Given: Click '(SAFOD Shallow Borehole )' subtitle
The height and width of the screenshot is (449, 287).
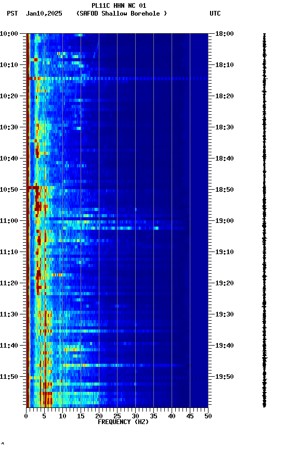Looking at the screenshot, I should (x=122, y=14).
